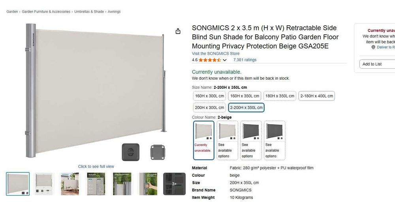The width and height of the screenshot is (395, 202).
Task: Pick the 200H x 300L cm option
Action: pos(209,107)
